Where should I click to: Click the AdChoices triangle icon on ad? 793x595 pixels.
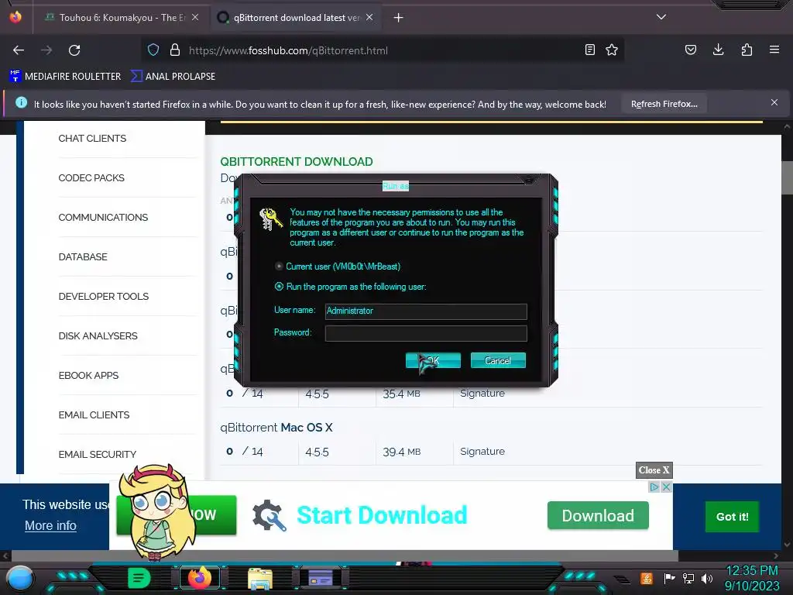click(x=654, y=487)
